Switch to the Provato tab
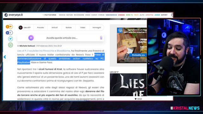The width and height of the screenshot is (203, 114). tap(41, 28)
